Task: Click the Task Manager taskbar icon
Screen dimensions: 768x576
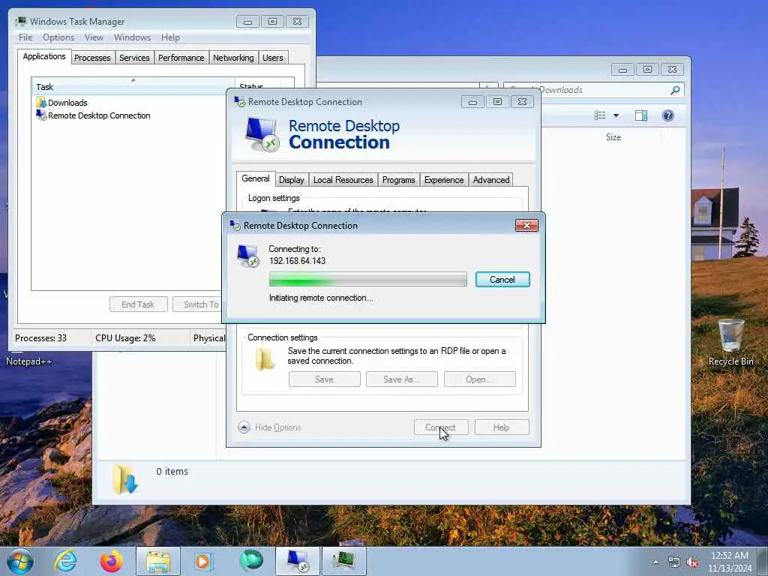Action: coord(343,561)
